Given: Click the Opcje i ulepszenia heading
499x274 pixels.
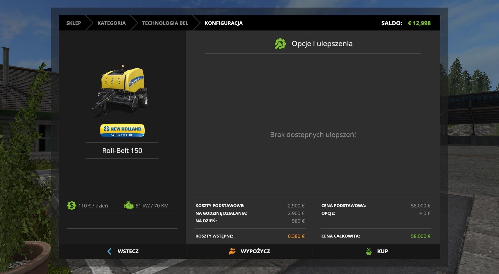Looking at the screenshot, I should click(x=322, y=44).
